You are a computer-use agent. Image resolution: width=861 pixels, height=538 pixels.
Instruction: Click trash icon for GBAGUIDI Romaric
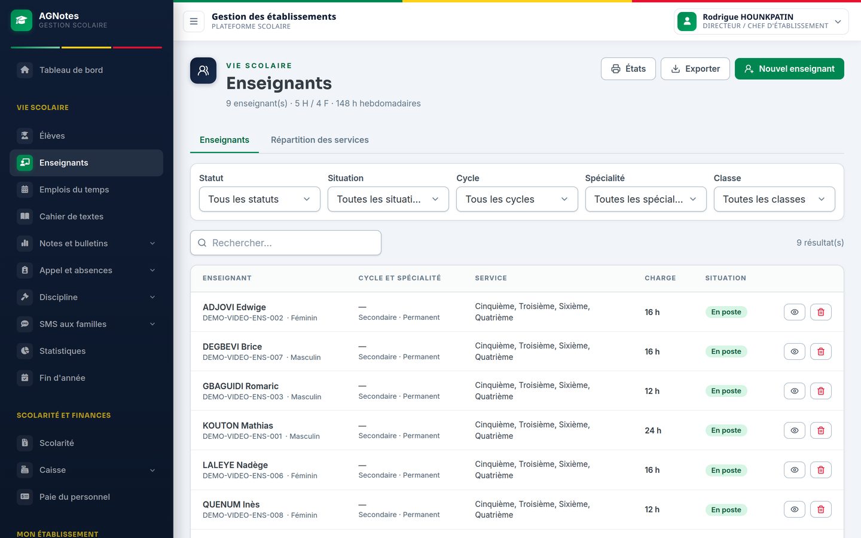(821, 391)
